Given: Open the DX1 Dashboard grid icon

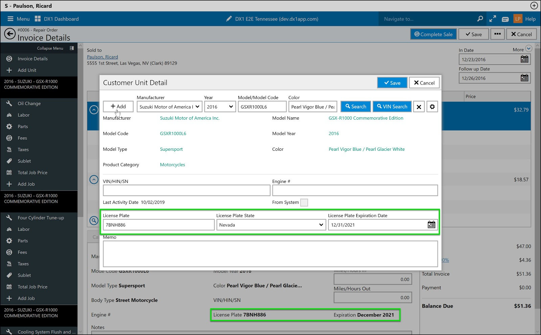Looking at the screenshot, I should click(x=38, y=19).
